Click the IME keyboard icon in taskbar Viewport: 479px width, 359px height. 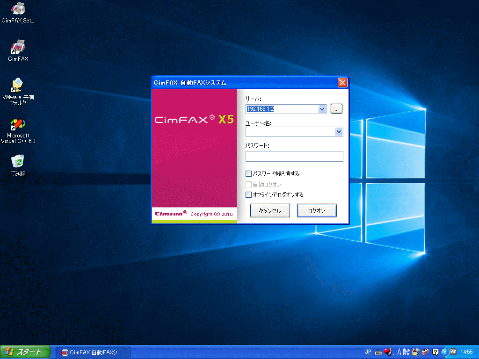pyautogui.click(x=378, y=352)
